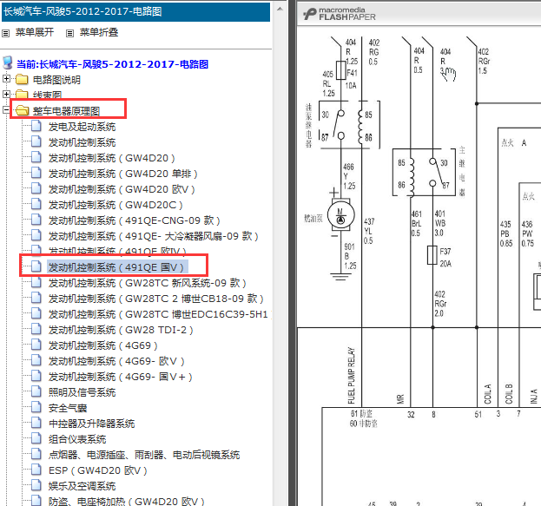Click page icon beside GW4D20C entry
541x506 pixels.
point(36,204)
